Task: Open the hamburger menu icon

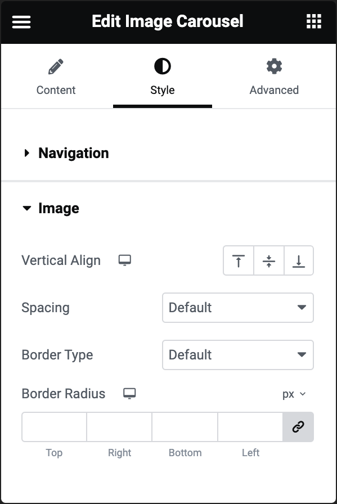Action: (x=21, y=22)
